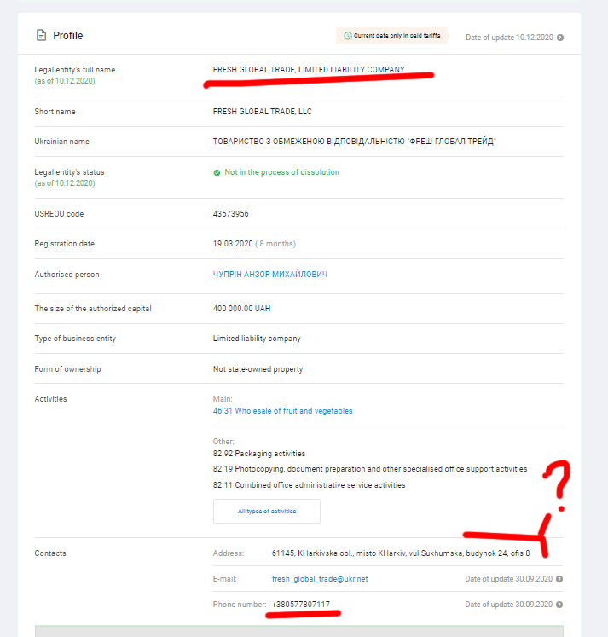Screen dimensions: 608x637
Task: Click the Profile document icon
Action: click(41, 35)
